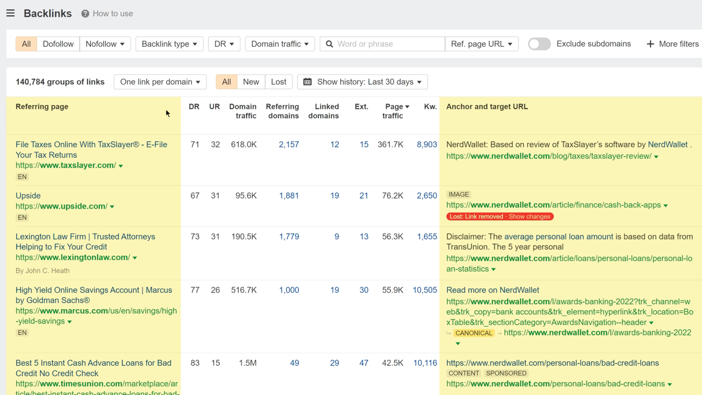Expand the personal-loan-statistics target URL arrow

(493, 269)
